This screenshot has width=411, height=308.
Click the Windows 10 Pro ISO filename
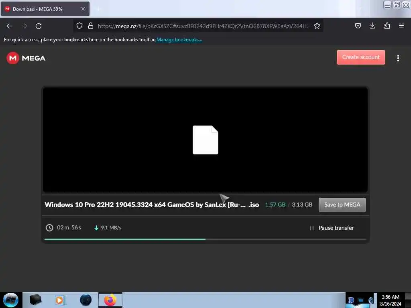pyautogui.click(x=152, y=205)
